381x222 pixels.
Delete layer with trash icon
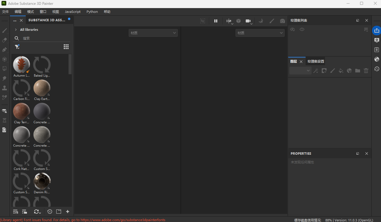(x=366, y=71)
